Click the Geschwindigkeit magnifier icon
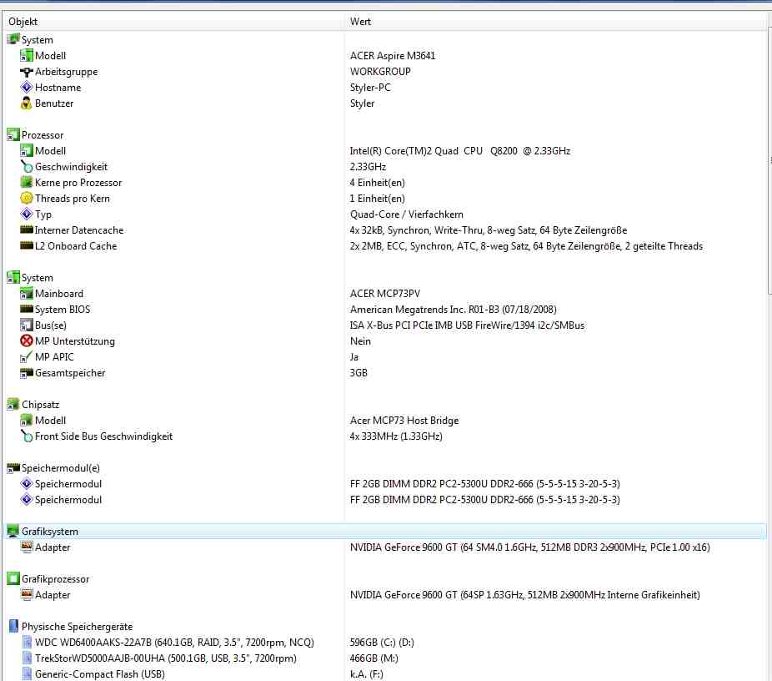Viewport: 772px width, 681px height. [27, 167]
